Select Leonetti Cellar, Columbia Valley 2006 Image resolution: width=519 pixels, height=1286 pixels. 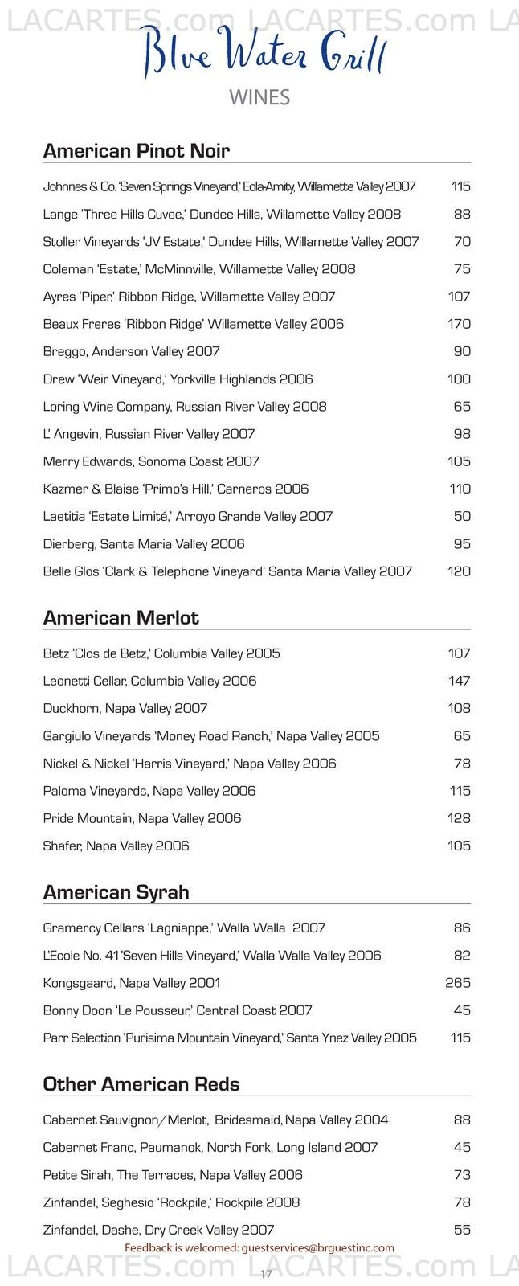click(x=150, y=681)
